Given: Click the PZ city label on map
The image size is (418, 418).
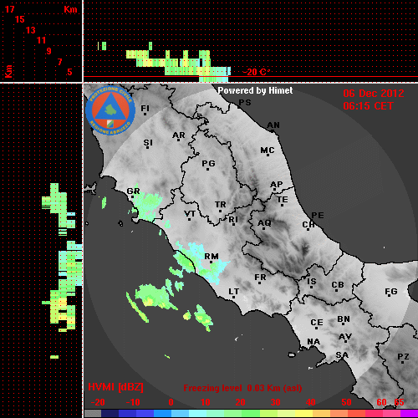Looking at the screenshot, I should pyautogui.click(x=403, y=357).
